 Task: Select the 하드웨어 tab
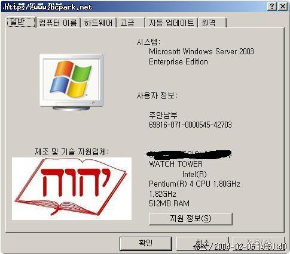coord(99,23)
